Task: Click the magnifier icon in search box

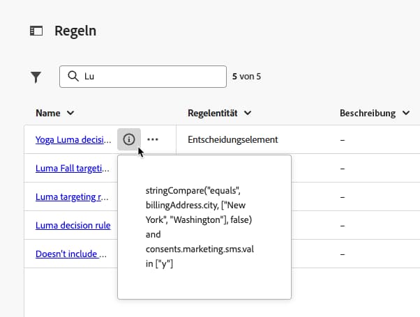Action: 72,77
